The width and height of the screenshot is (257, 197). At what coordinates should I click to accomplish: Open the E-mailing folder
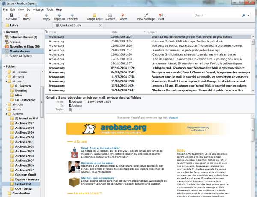(x=21, y=90)
